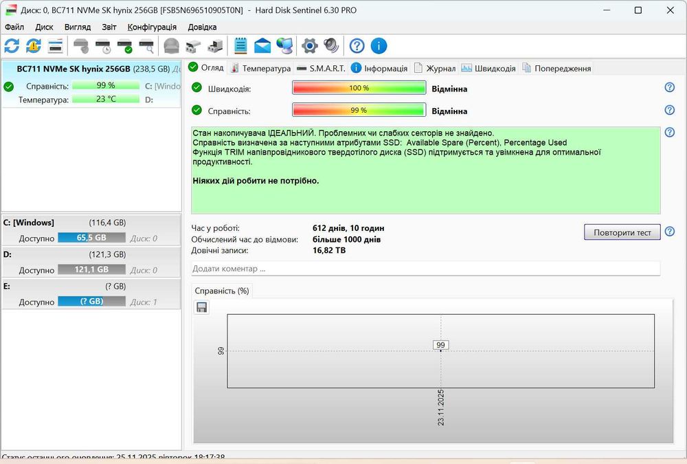687x464 pixels.
Task: Click the toolbar question mark help icon
Action: tap(357, 45)
